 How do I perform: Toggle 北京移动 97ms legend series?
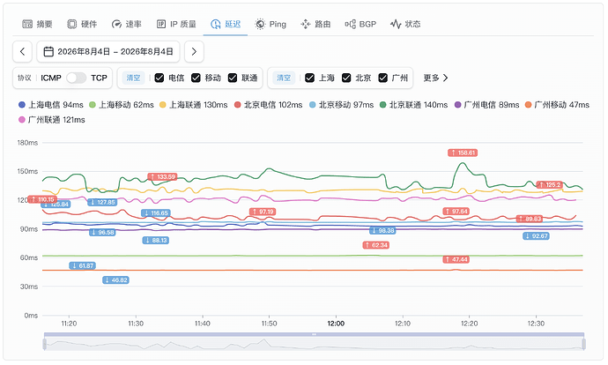(x=341, y=105)
